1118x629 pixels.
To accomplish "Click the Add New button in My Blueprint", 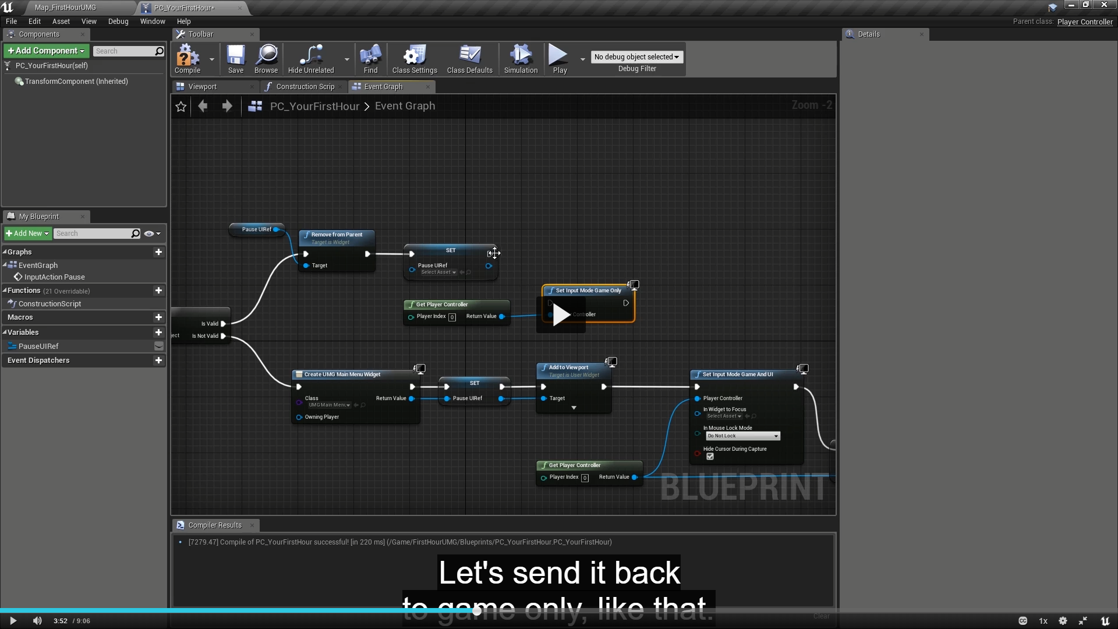I will click(27, 234).
